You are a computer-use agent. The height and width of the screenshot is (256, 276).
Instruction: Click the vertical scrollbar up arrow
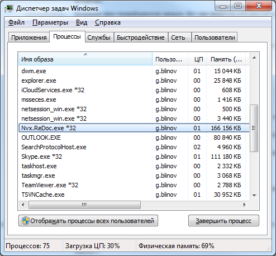(x=254, y=58)
